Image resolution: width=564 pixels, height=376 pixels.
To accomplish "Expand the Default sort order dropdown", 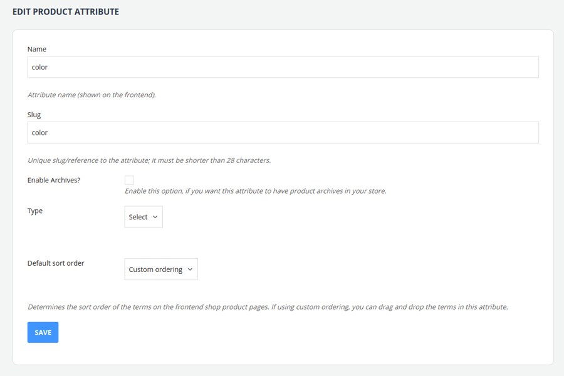I will 160,269.
